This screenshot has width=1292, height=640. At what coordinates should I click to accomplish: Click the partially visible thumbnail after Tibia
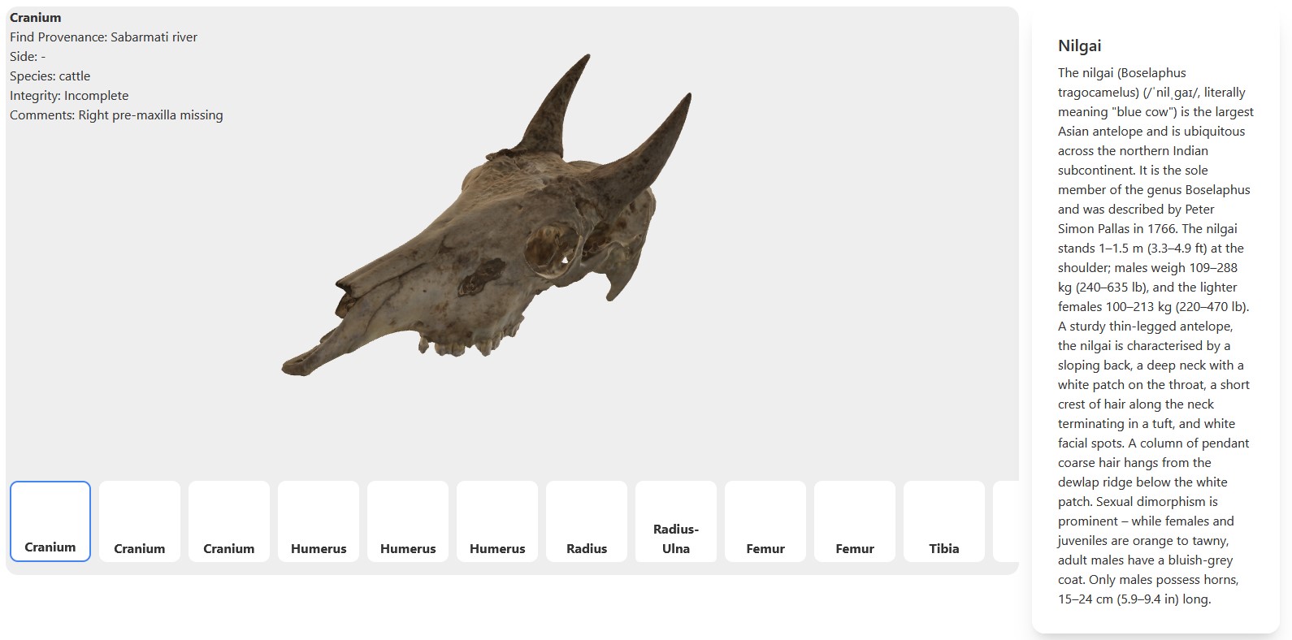tap(1006, 521)
